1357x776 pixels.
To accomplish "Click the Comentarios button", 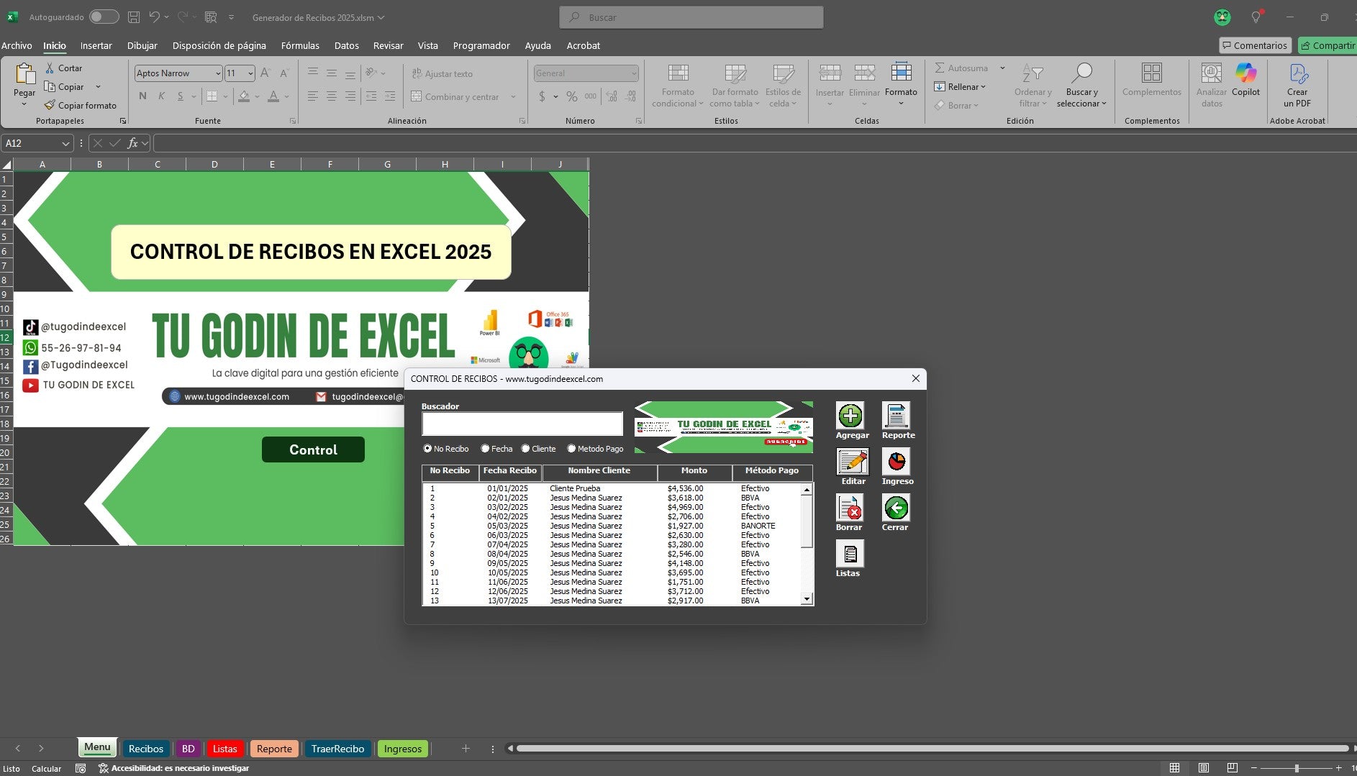I will pyautogui.click(x=1255, y=45).
